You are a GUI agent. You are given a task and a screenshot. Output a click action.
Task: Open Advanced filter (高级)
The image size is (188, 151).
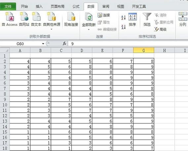tap(161, 29)
